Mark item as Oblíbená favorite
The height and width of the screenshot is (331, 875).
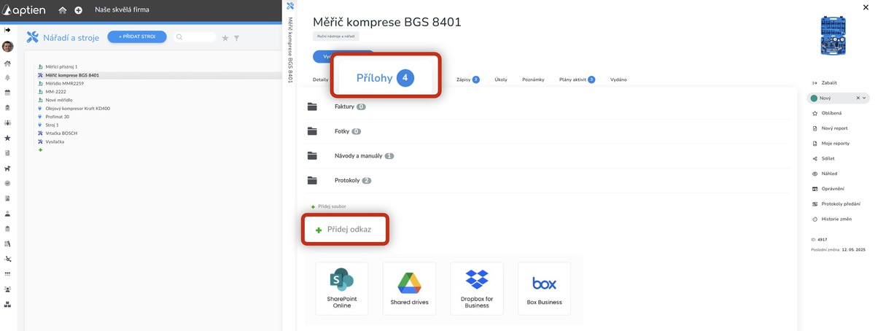pyautogui.click(x=827, y=113)
